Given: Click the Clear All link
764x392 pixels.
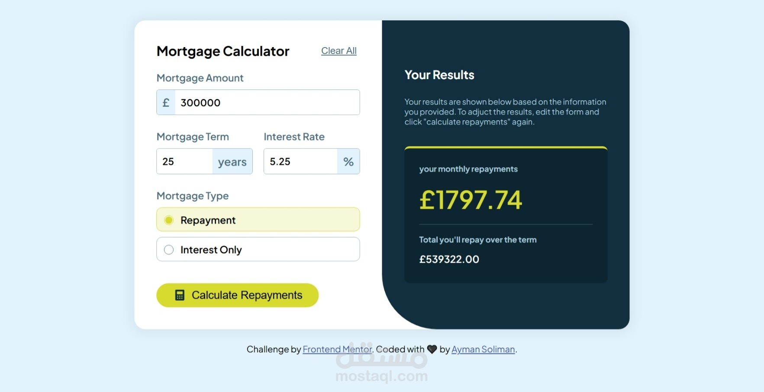Looking at the screenshot, I should (339, 51).
